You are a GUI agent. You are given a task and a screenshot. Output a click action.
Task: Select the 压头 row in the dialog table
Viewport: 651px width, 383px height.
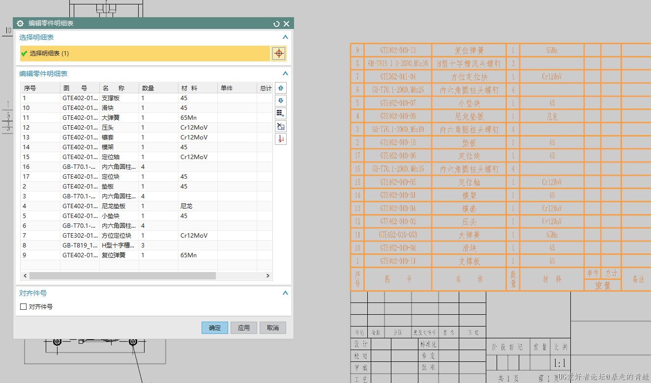(147, 128)
